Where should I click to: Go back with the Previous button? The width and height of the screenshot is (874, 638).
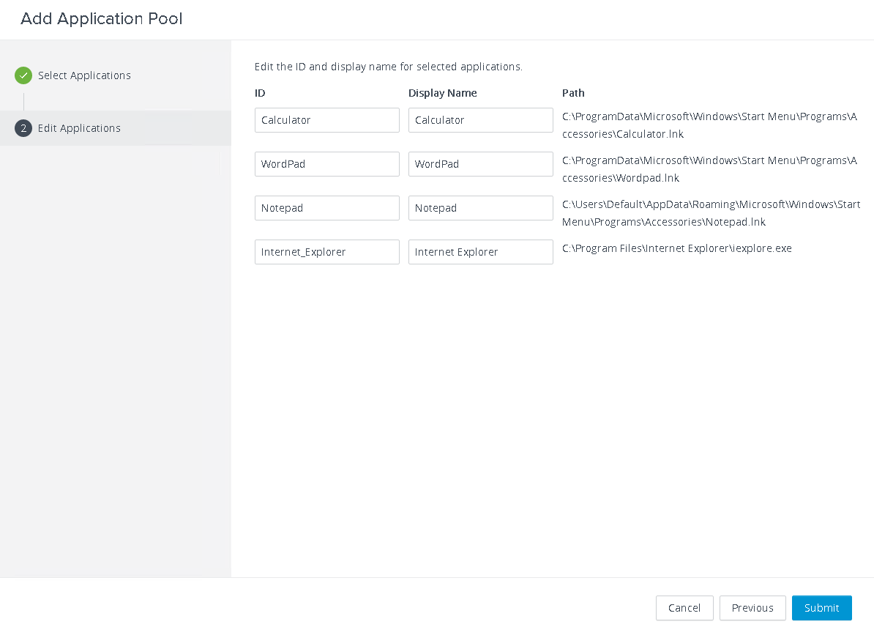pos(752,608)
